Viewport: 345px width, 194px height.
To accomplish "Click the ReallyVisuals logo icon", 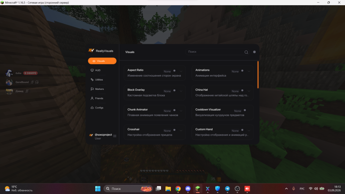I will point(91,51).
